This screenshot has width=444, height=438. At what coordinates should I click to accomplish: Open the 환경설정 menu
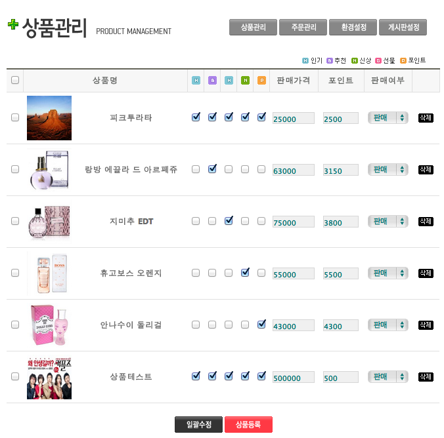353,28
